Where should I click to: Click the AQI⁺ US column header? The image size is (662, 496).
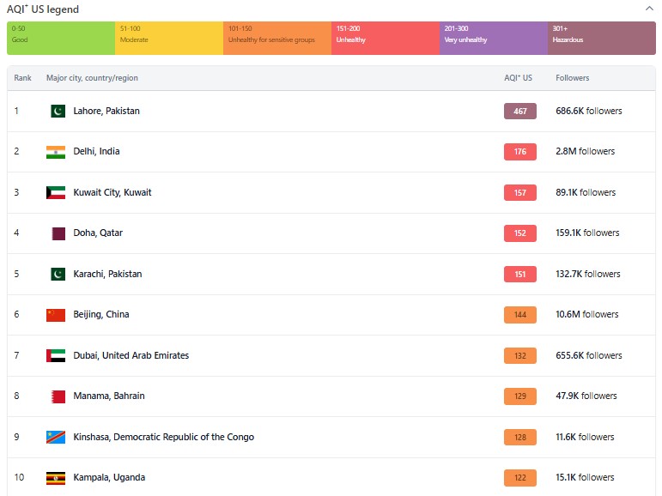pyautogui.click(x=518, y=78)
